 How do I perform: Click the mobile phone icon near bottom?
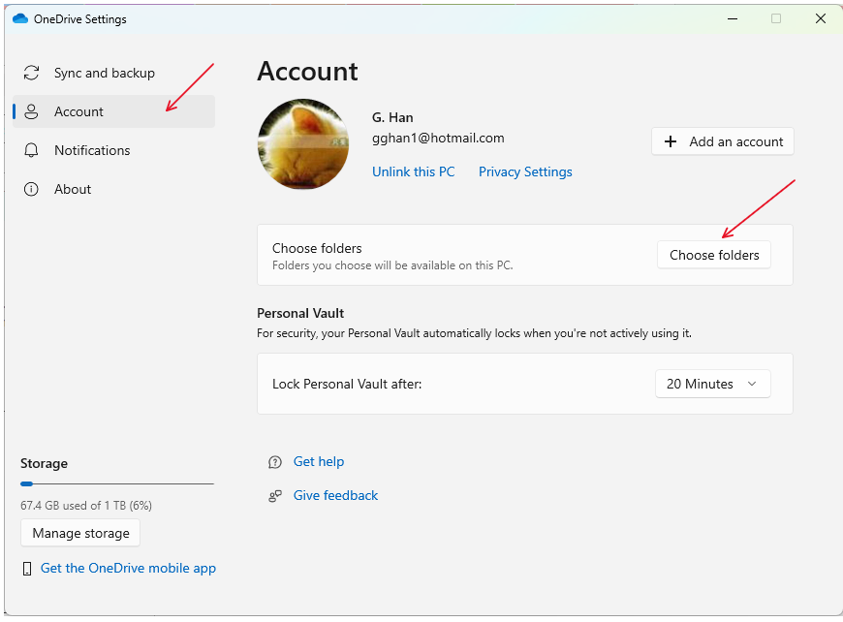tap(27, 568)
